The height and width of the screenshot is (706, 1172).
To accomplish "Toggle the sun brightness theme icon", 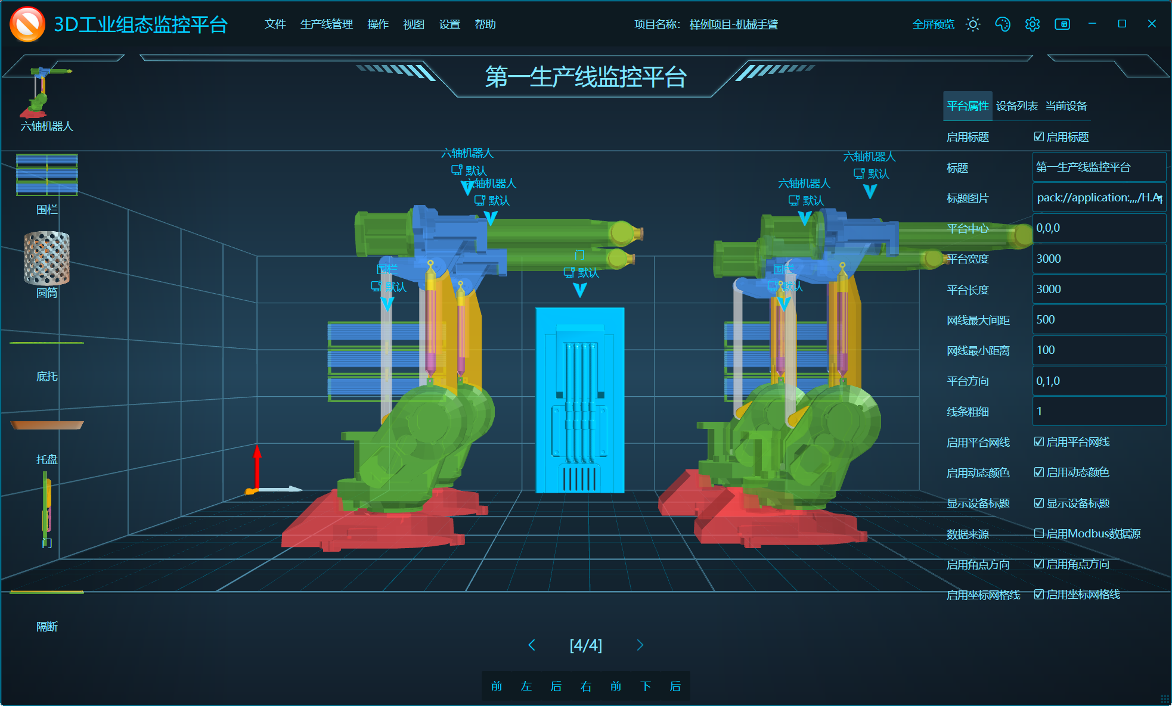I will pos(973,24).
